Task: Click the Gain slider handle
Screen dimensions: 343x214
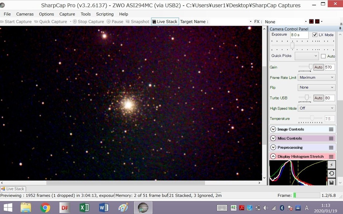Action: (x=311, y=67)
